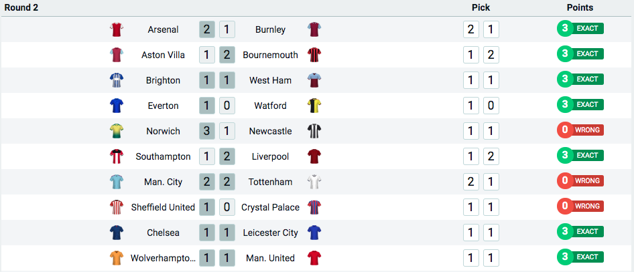
Task: Click the Aston Villa team name
Action: coord(163,55)
